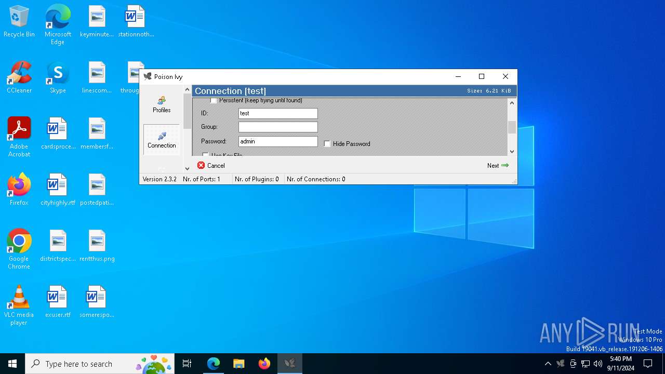Select the membersf image file icon
The image size is (665, 374).
pyautogui.click(x=97, y=133)
